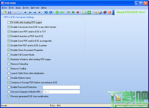Screen dimensions: 149x108
Task: Toggle Compress & Encrypt PDF before converting
Action: pyautogui.click(x=9, y=83)
